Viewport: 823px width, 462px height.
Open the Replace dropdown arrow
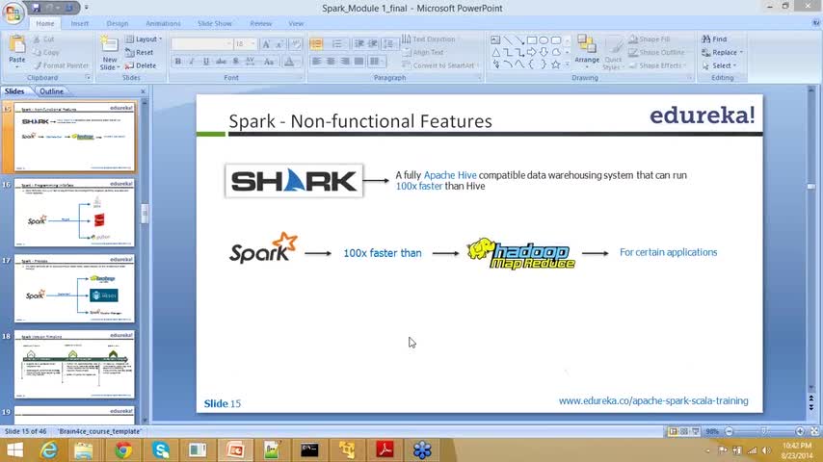pyautogui.click(x=741, y=52)
